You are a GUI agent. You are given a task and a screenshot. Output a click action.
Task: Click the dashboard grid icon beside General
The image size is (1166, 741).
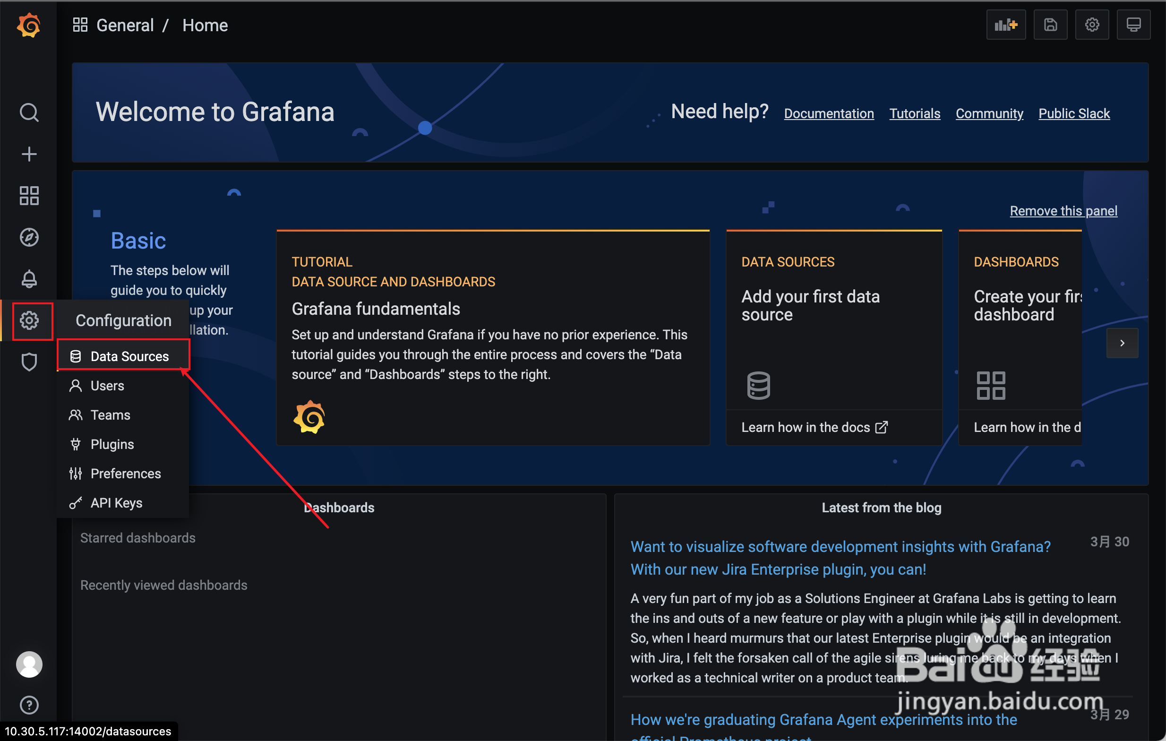(80, 25)
